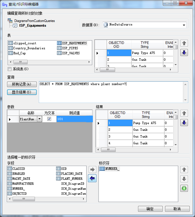Click OBJECTID cell 1 in table preview
This screenshot has height=217, width=195.
(119, 53)
